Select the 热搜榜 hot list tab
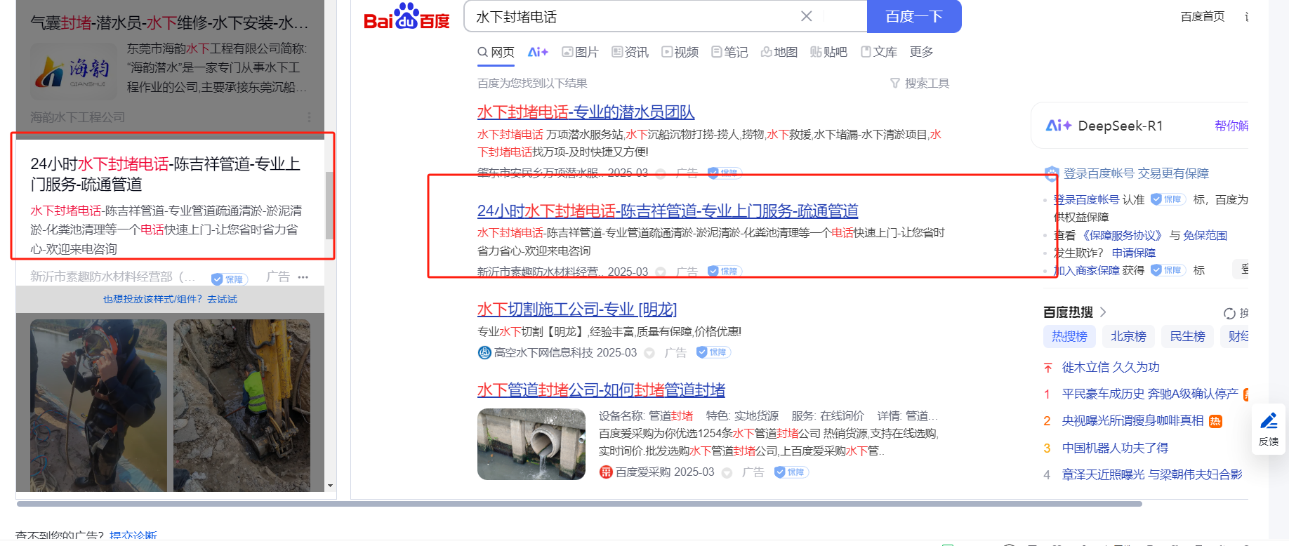This screenshot has width=1289, height=546. (x=1069, y=337)
